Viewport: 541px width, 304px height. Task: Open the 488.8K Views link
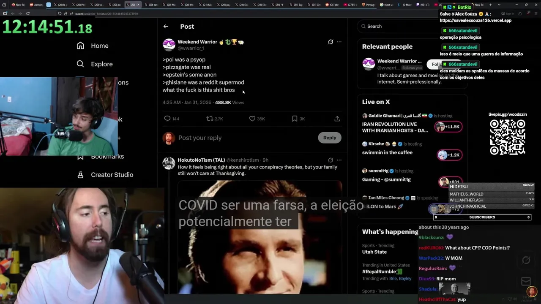coord(230,103)
